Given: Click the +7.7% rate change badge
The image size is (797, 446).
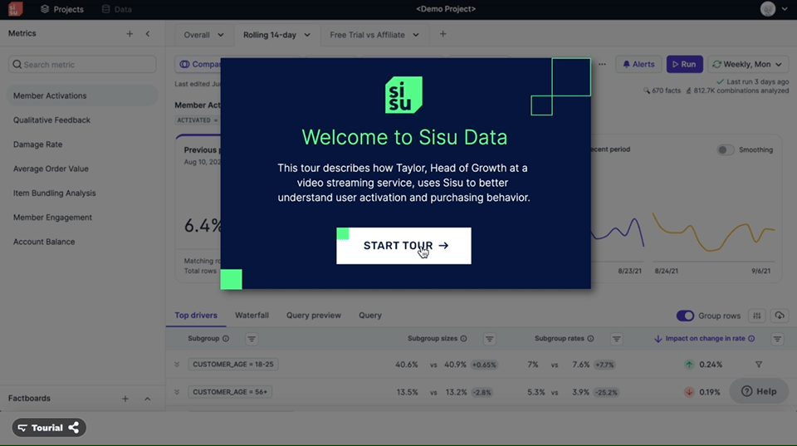Looking at the screenshot, I should [604, 365].
